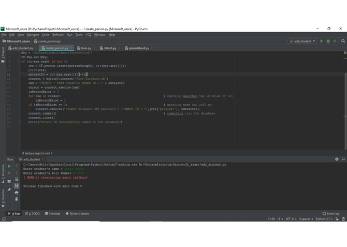
Task: Open the Window menu
Action: click(99, 35)
